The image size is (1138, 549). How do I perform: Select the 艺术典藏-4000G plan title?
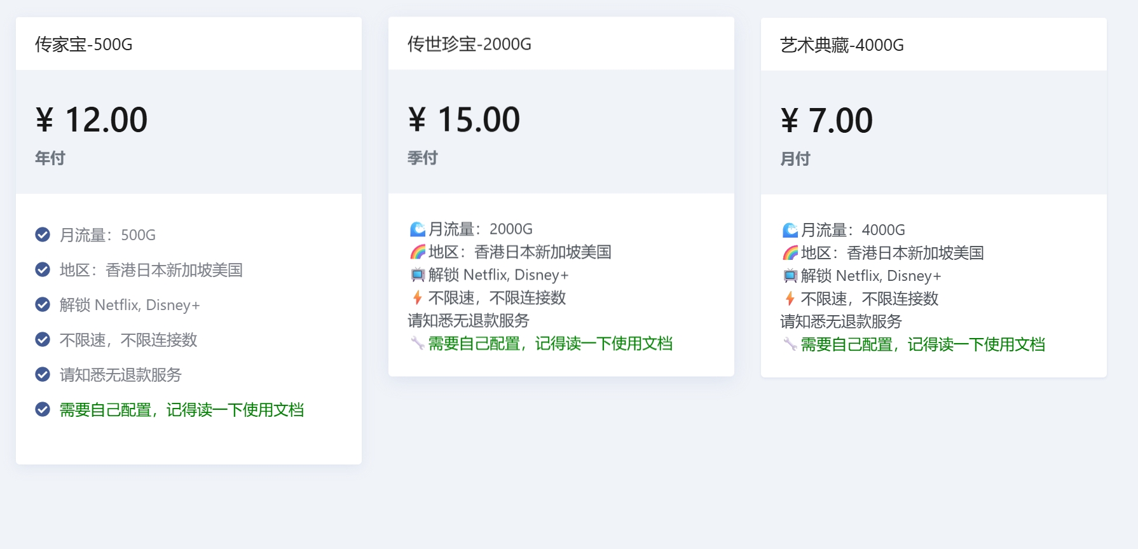842,45
